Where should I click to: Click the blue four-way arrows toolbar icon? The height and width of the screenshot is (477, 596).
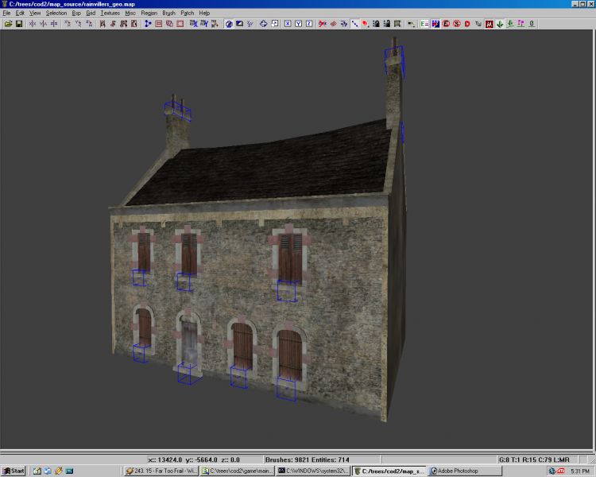(263, 24)
